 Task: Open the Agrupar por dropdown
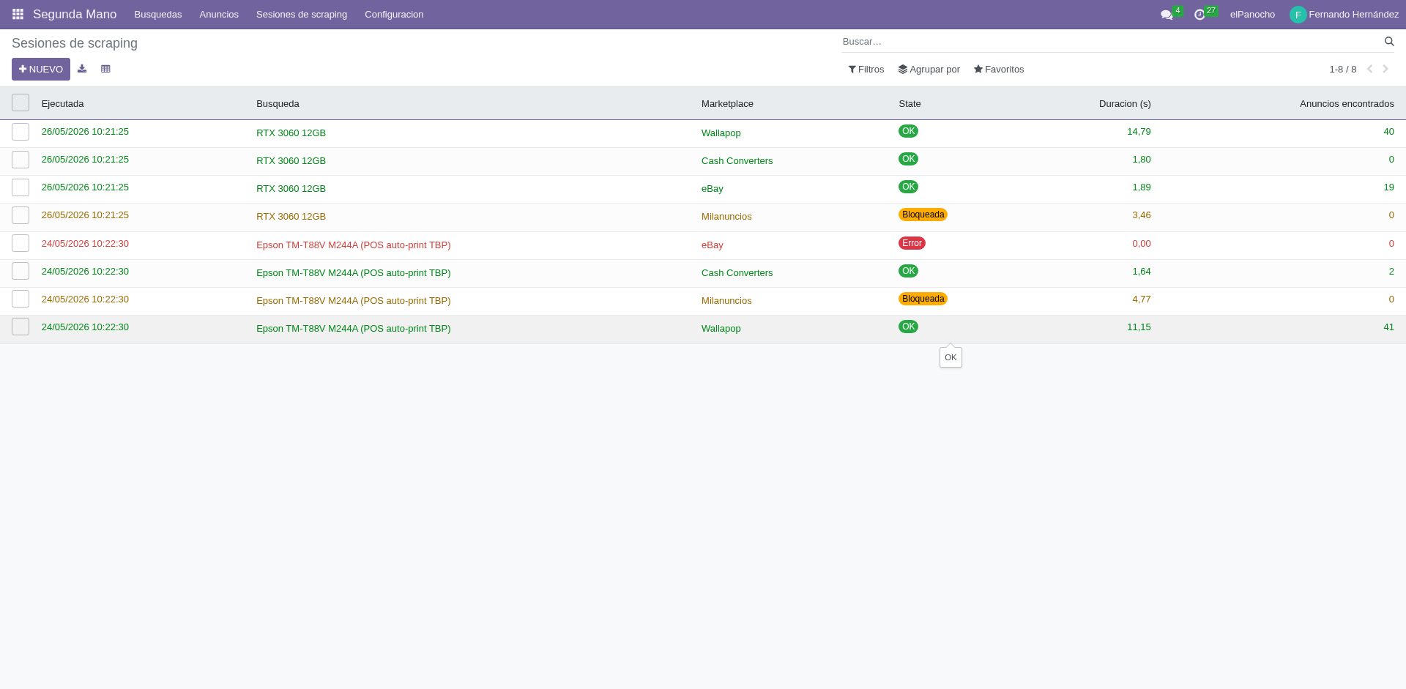click(x=929, y=70)
